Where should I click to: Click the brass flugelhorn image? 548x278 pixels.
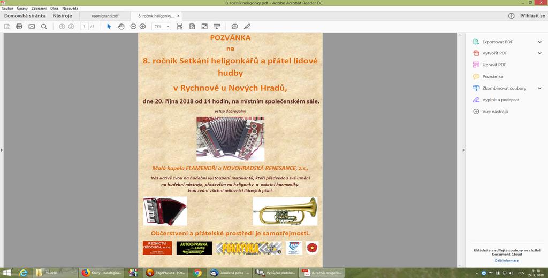(x=285, y=211)
